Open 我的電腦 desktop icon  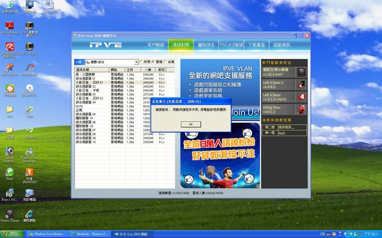[30, 195]
